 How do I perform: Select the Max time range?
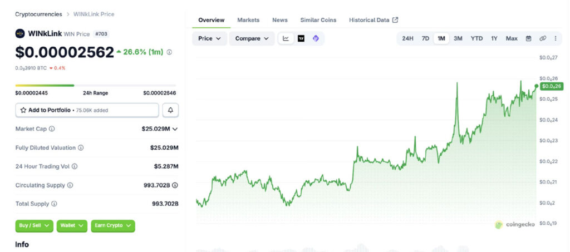coord(512,38)
